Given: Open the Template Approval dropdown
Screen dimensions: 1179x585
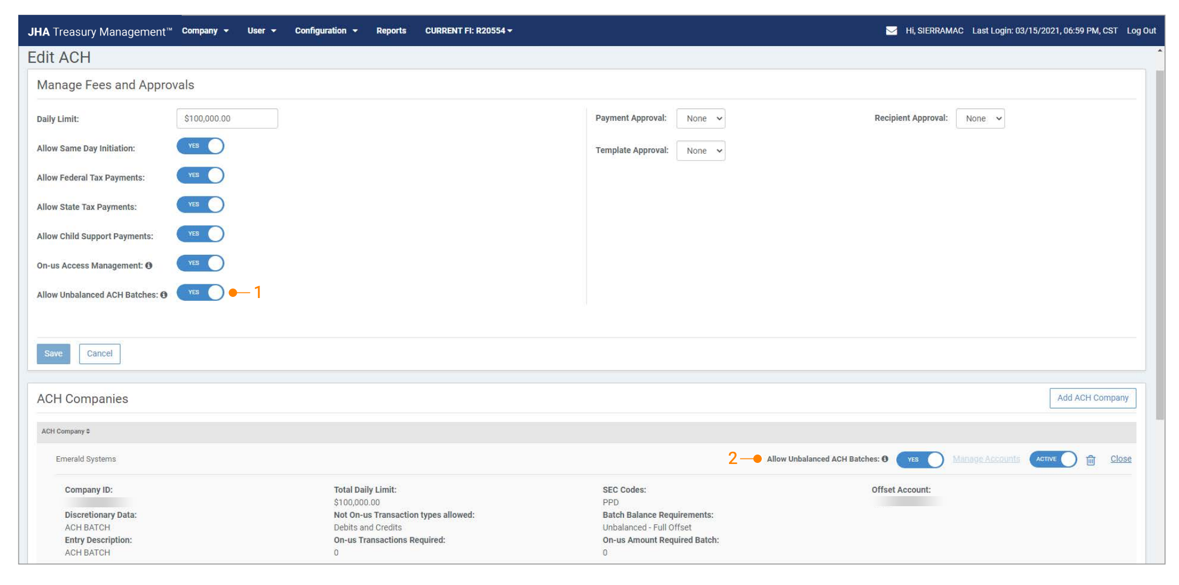Looking at the screenshot, I should (x=700, y=151).
